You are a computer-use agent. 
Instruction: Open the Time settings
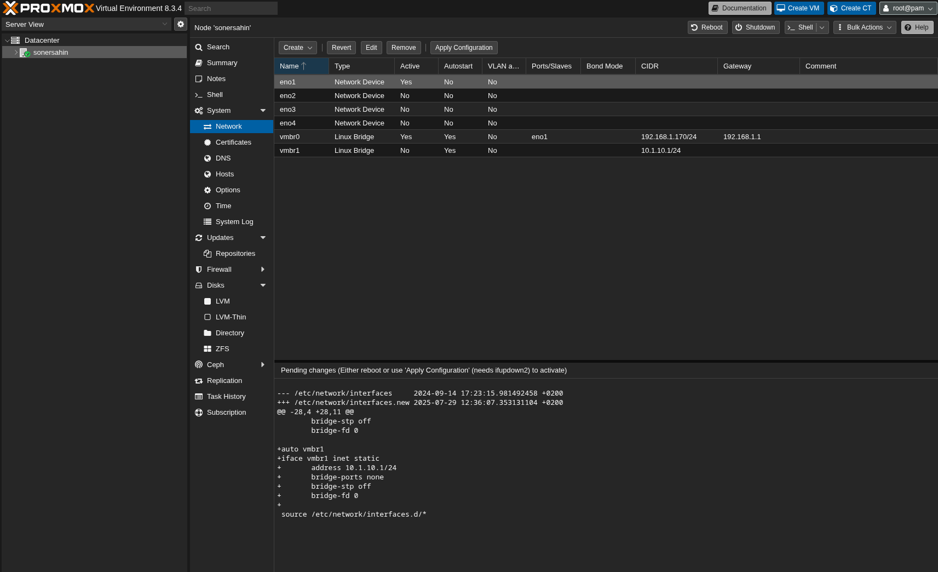click(223, 205)
